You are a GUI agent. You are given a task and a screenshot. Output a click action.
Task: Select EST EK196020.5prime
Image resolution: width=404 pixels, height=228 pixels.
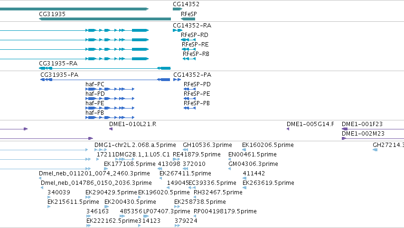pyautogui.click(x=140, y=197)
